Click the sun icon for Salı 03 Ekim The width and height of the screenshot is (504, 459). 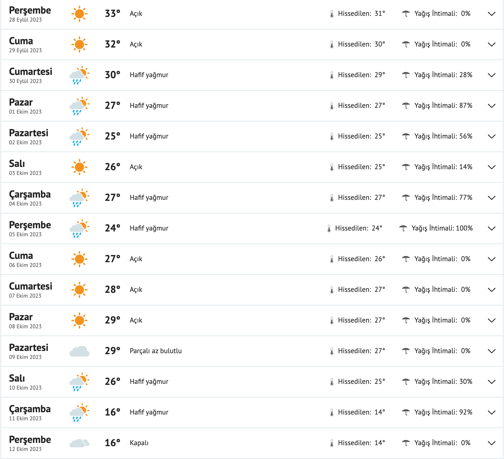79,166
